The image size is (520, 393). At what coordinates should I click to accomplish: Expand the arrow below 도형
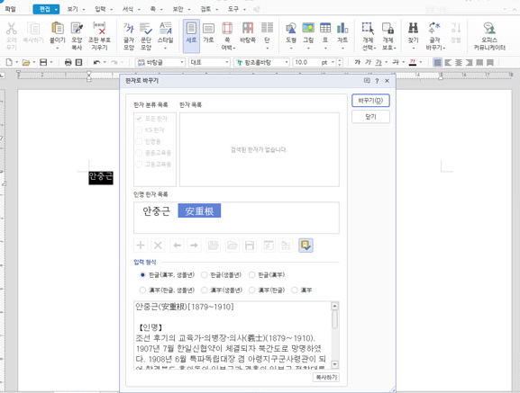[291, 49]
